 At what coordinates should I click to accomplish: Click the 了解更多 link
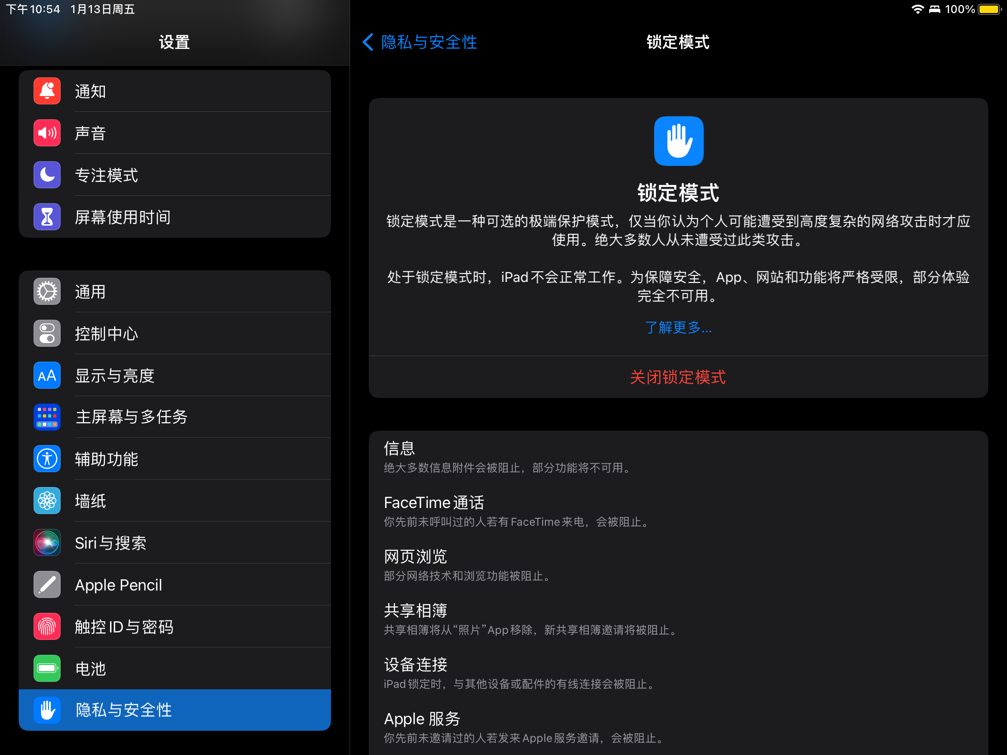pos(678,328)
